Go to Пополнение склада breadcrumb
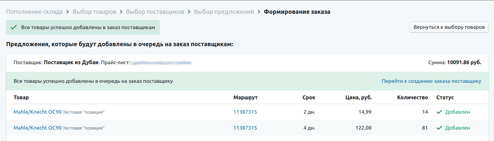The height and width of the screenshot is (141, 494). (35, 12)
